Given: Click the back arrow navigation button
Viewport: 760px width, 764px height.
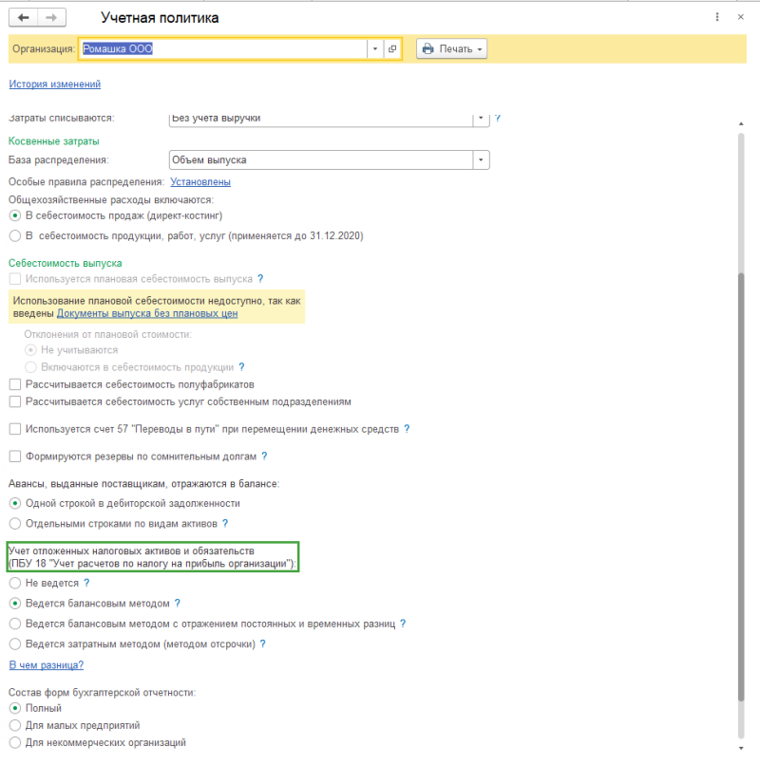Looking at the screenshot, I should pyautogui.click(x=23, y=18).
